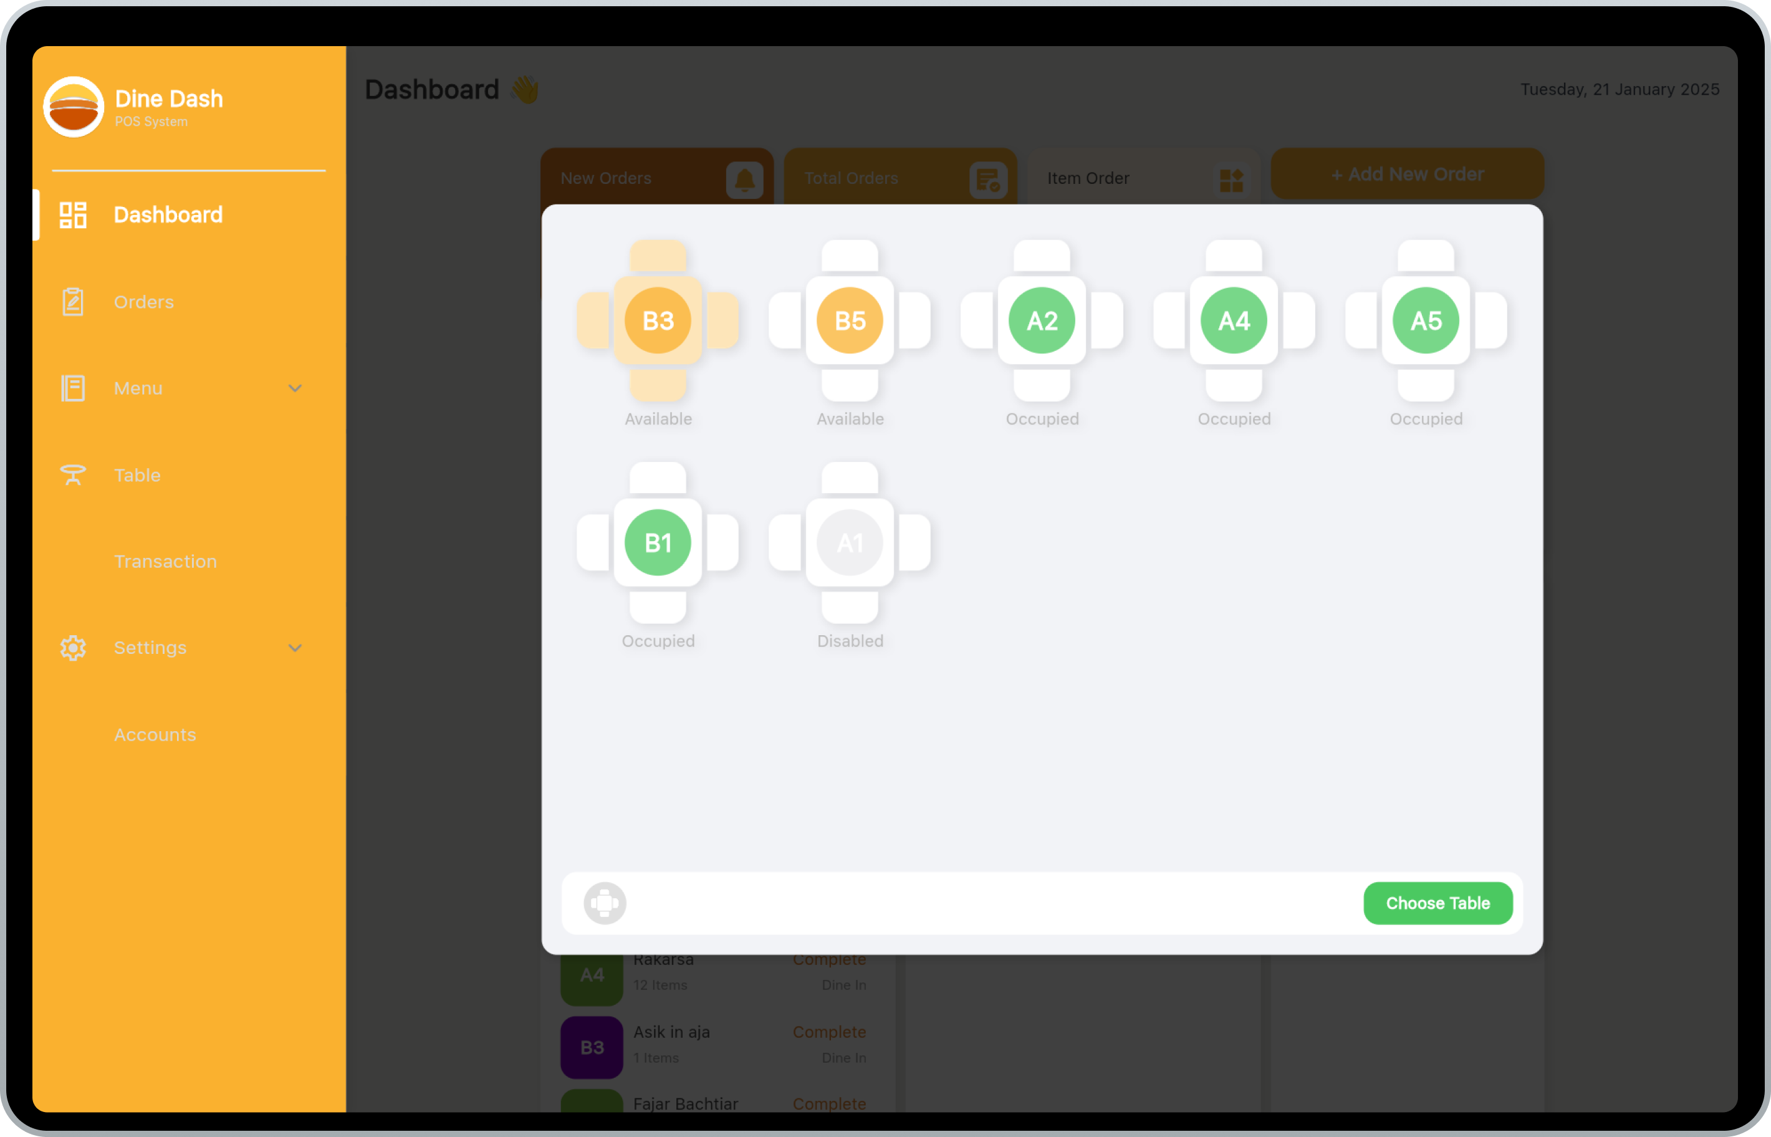Image resolution: width=1771 pixels, height=1137 pixels.
Task: Click the Menu icon in sidebar
Action: [x=72, y=387]
